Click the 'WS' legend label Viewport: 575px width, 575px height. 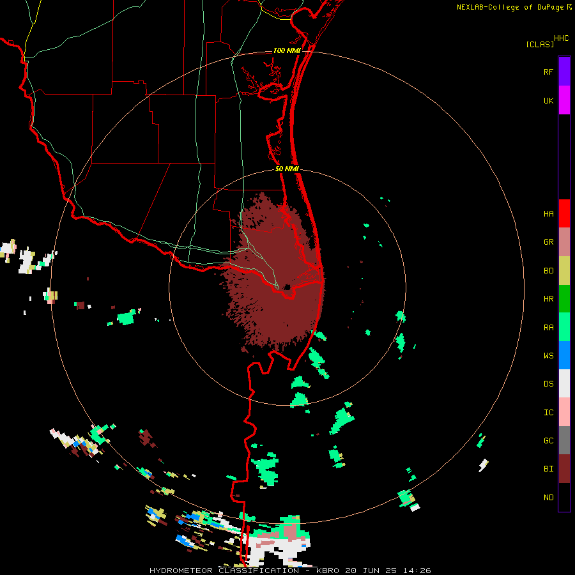(548, 356)
